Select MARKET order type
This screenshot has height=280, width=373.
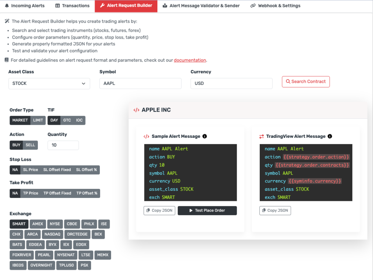click(20, 120)
